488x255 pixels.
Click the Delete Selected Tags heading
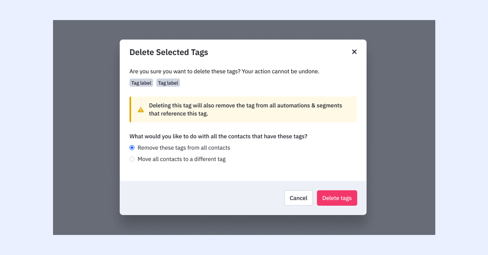[169, 52]
